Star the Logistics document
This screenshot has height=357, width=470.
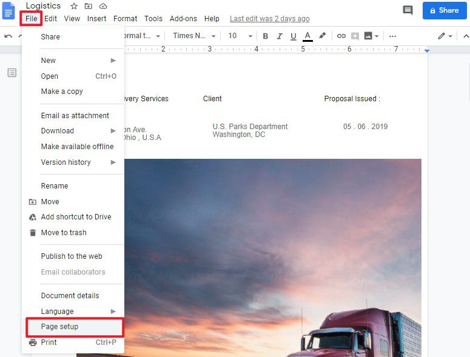(74, 6)
